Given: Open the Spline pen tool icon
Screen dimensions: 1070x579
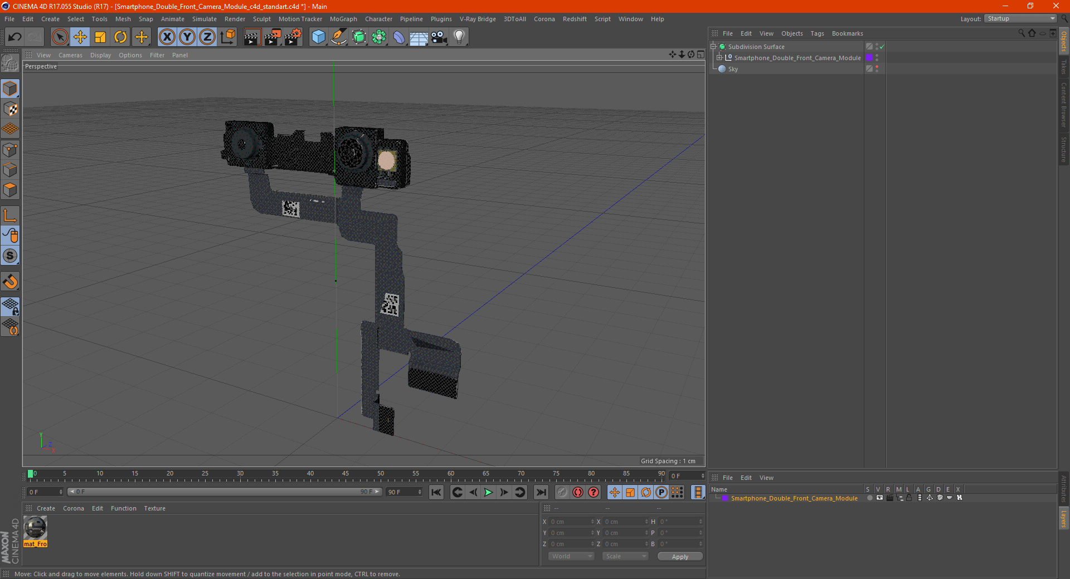Looking at the screenshot, I should click(338, 37).
